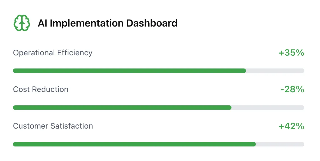Click the green fill of Customer Satisfaction bar

tap(134, 144)
